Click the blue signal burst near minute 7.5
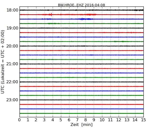 82,19
